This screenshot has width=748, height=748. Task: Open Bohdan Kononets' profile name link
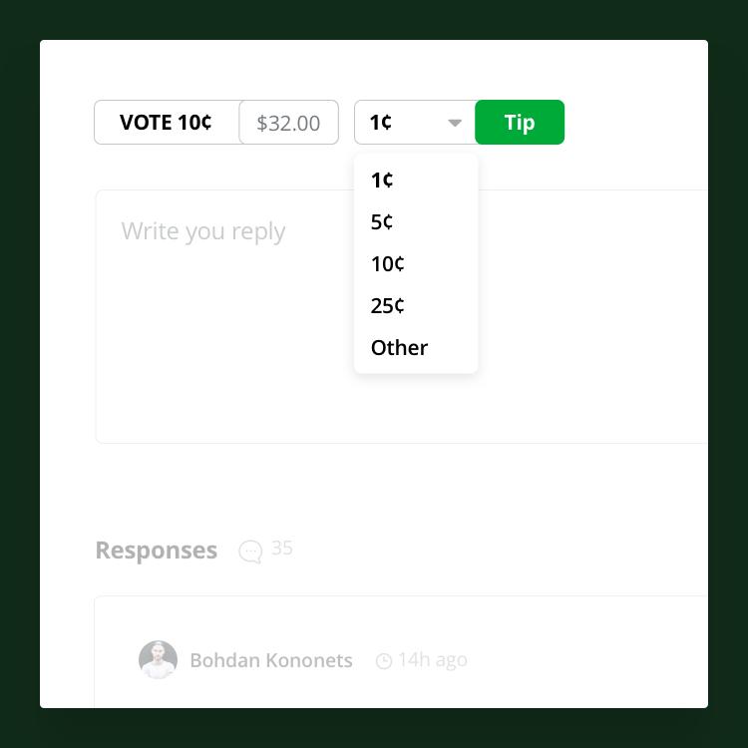271,660
